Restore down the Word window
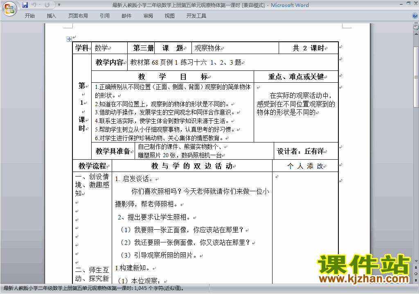This screenshot has height=294, width=419. click(x=408, y=3)
